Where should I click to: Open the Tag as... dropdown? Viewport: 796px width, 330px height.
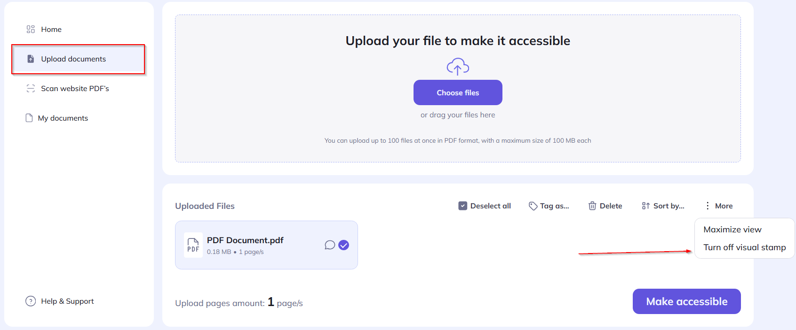[549, 206]
